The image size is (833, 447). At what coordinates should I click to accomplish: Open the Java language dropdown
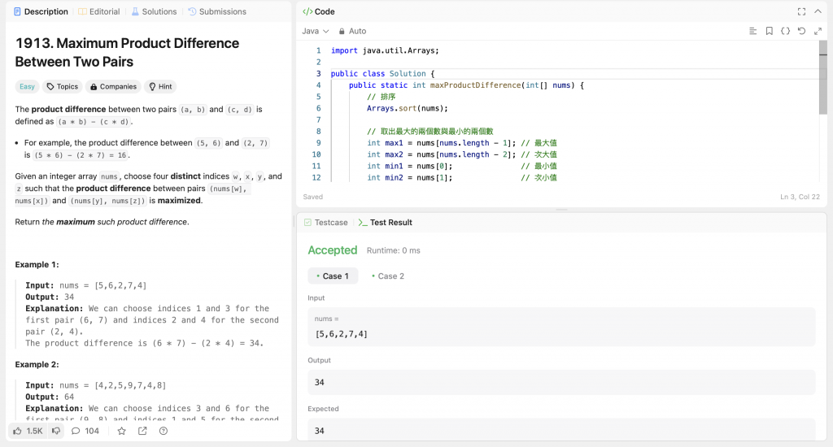coord(315,31)
